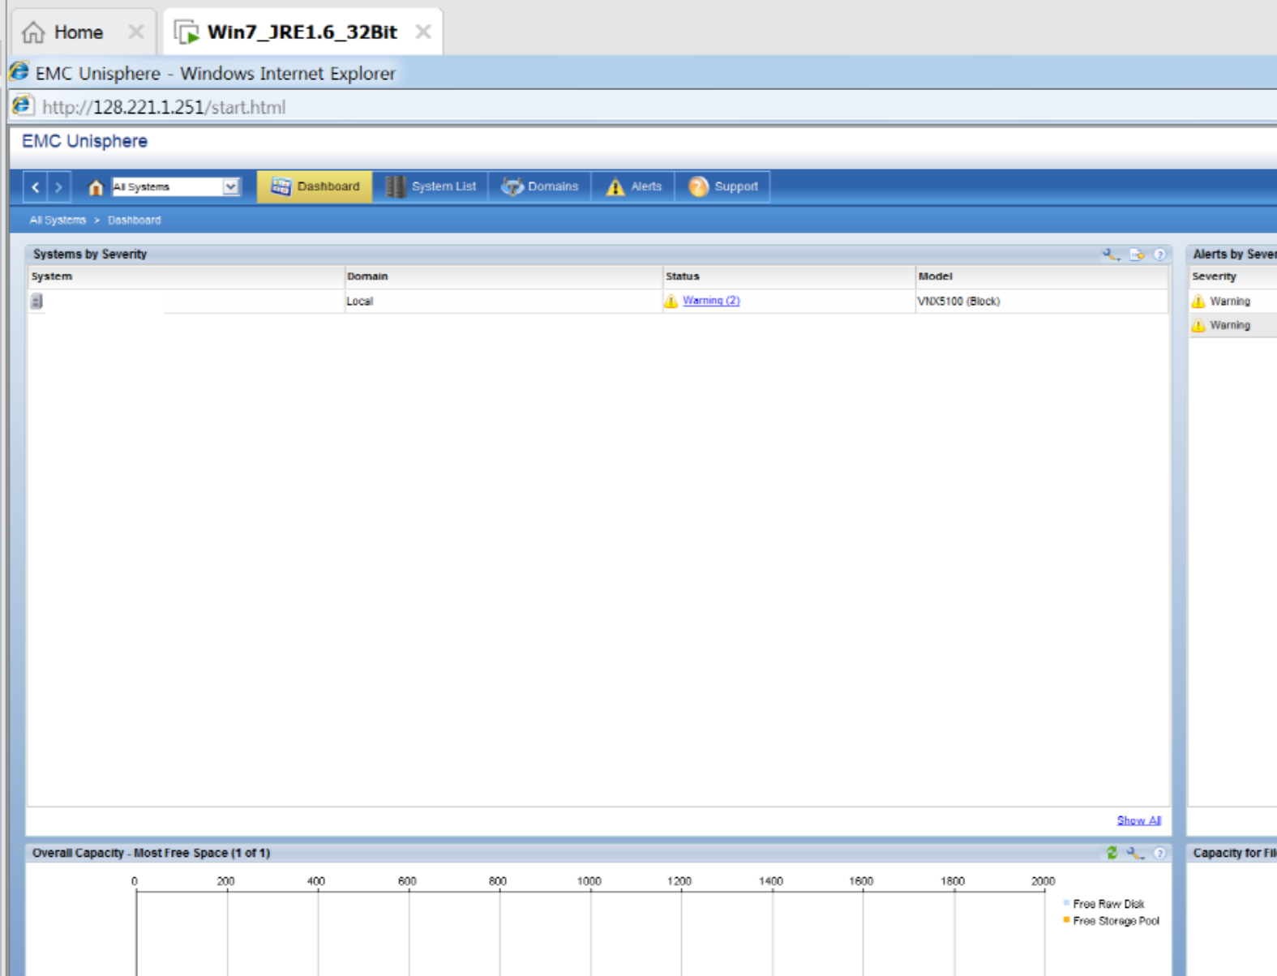Close the Win7_JRE1.6_32Bit tab
The width and height of the screenshot is (1277, 976).
(423, 32)
